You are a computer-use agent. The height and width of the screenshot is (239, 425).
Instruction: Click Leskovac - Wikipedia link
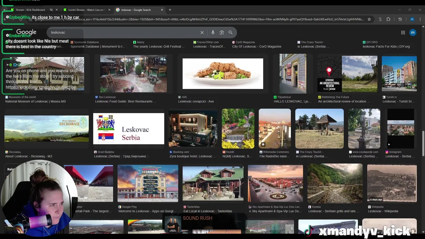(x=383, y=211)
